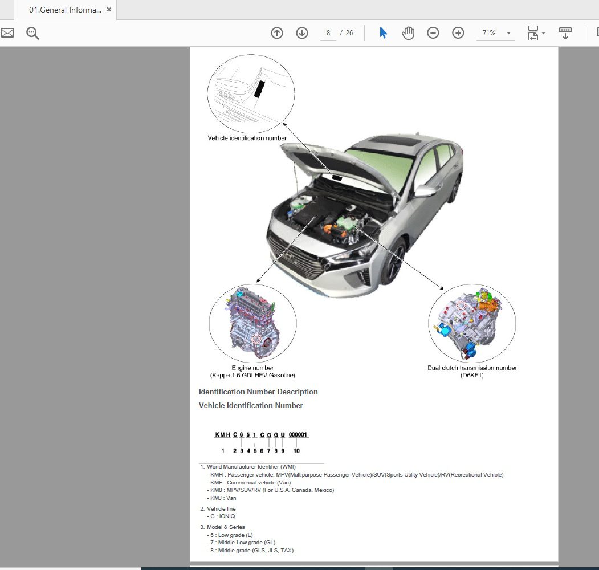The width and height of the screenshot is (599, 570).
Task: Click the line 'KMJ : Van'
Action: (222, 498)
